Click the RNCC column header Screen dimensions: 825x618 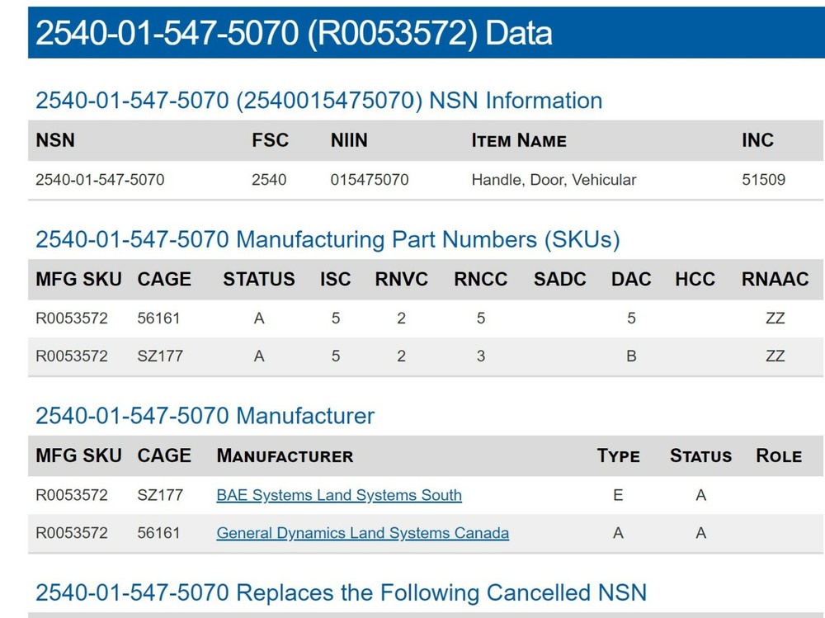pyautogui.click(x=481, y=279)
